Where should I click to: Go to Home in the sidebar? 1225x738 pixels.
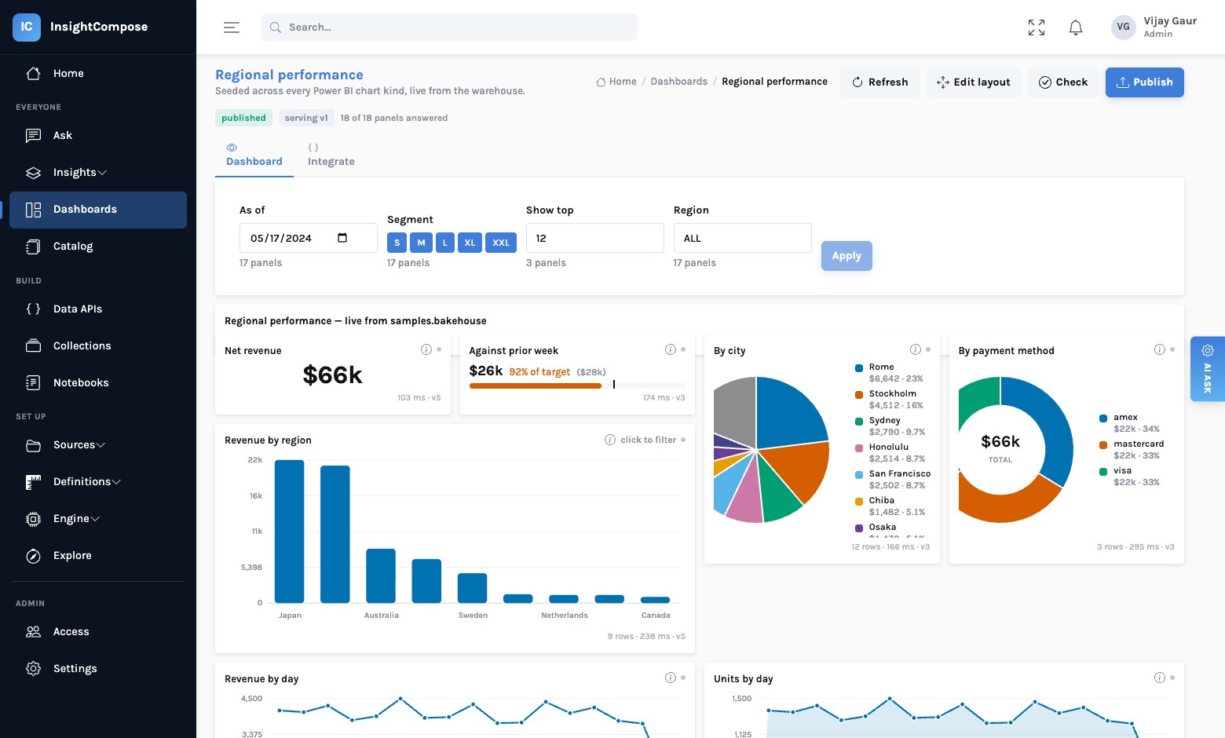click(98, 73)
